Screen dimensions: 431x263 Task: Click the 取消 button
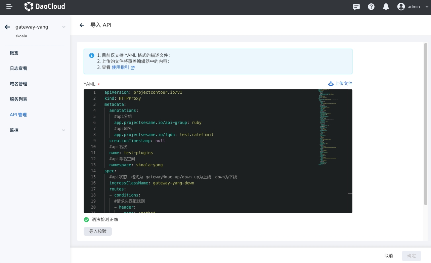[x=388, y=256]
